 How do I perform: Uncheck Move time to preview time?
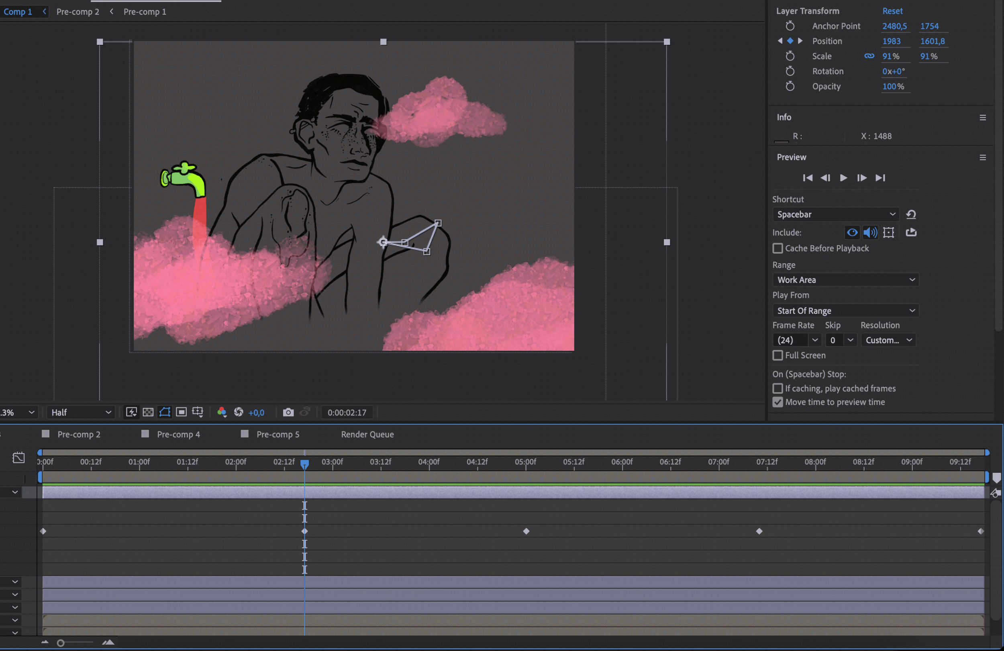click(777, 402)
